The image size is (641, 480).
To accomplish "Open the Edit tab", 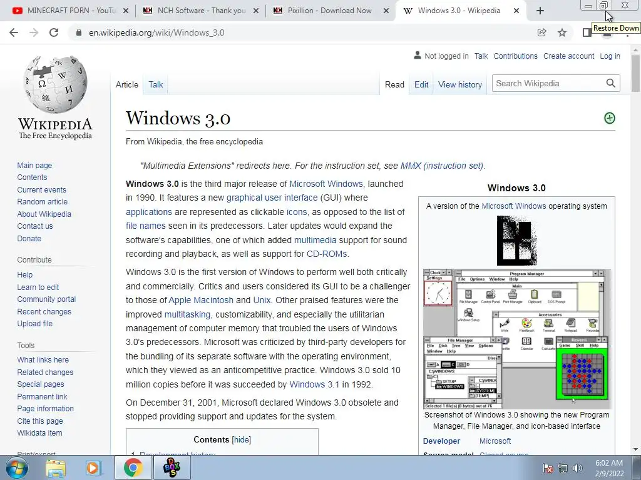I will coord(421,84).
